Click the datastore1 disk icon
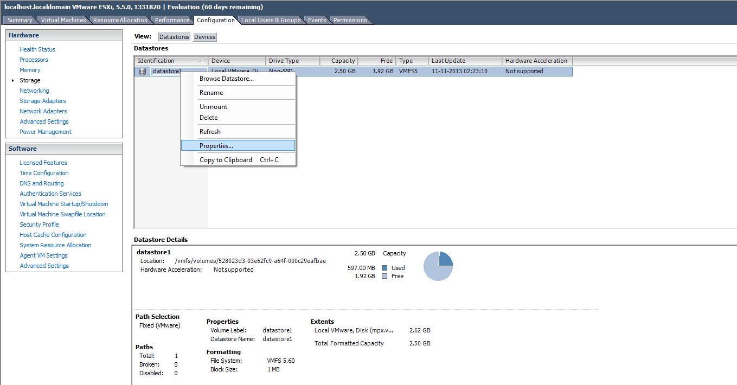The image size is (737, 385). coord(143,72)
